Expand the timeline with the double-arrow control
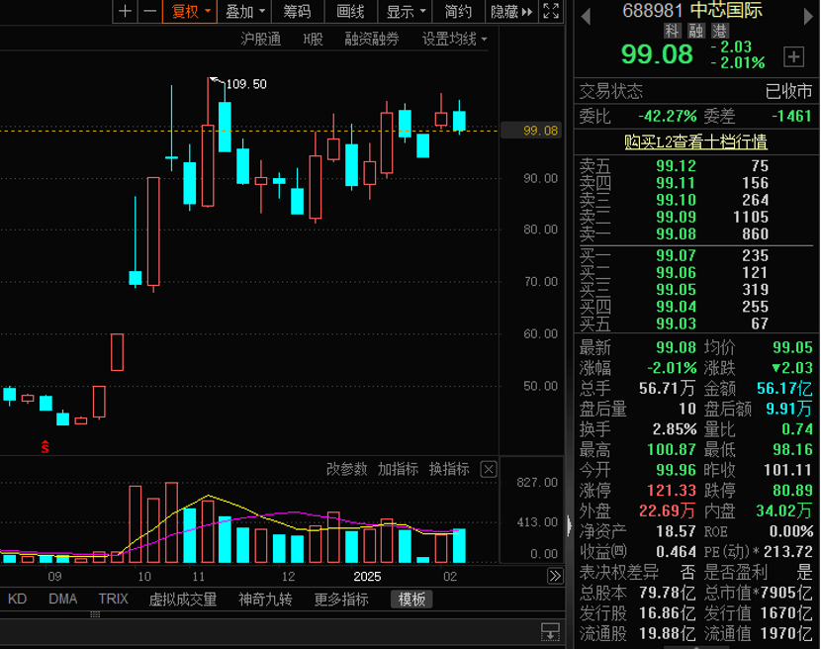 point(555,576)
